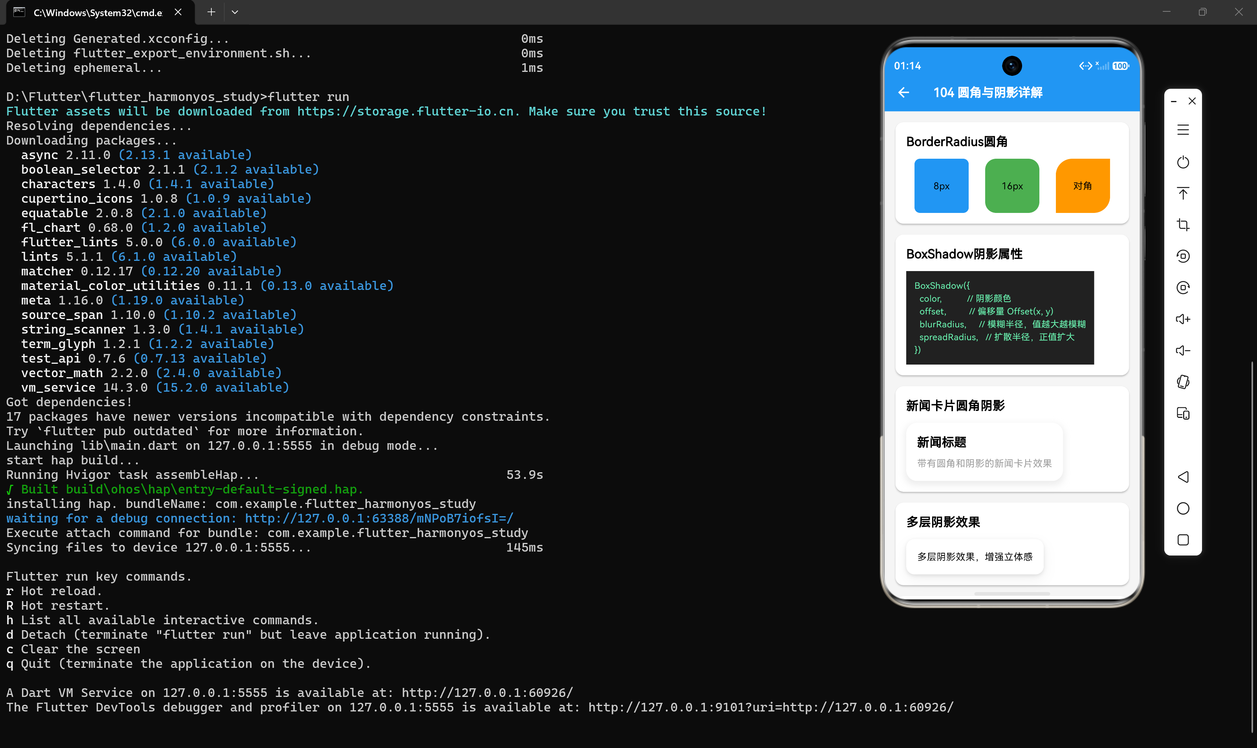Screen dimensions: 1257x748
Task: Tap the 多层阴影效果，增强立体感 card
Action: point(974,556)
